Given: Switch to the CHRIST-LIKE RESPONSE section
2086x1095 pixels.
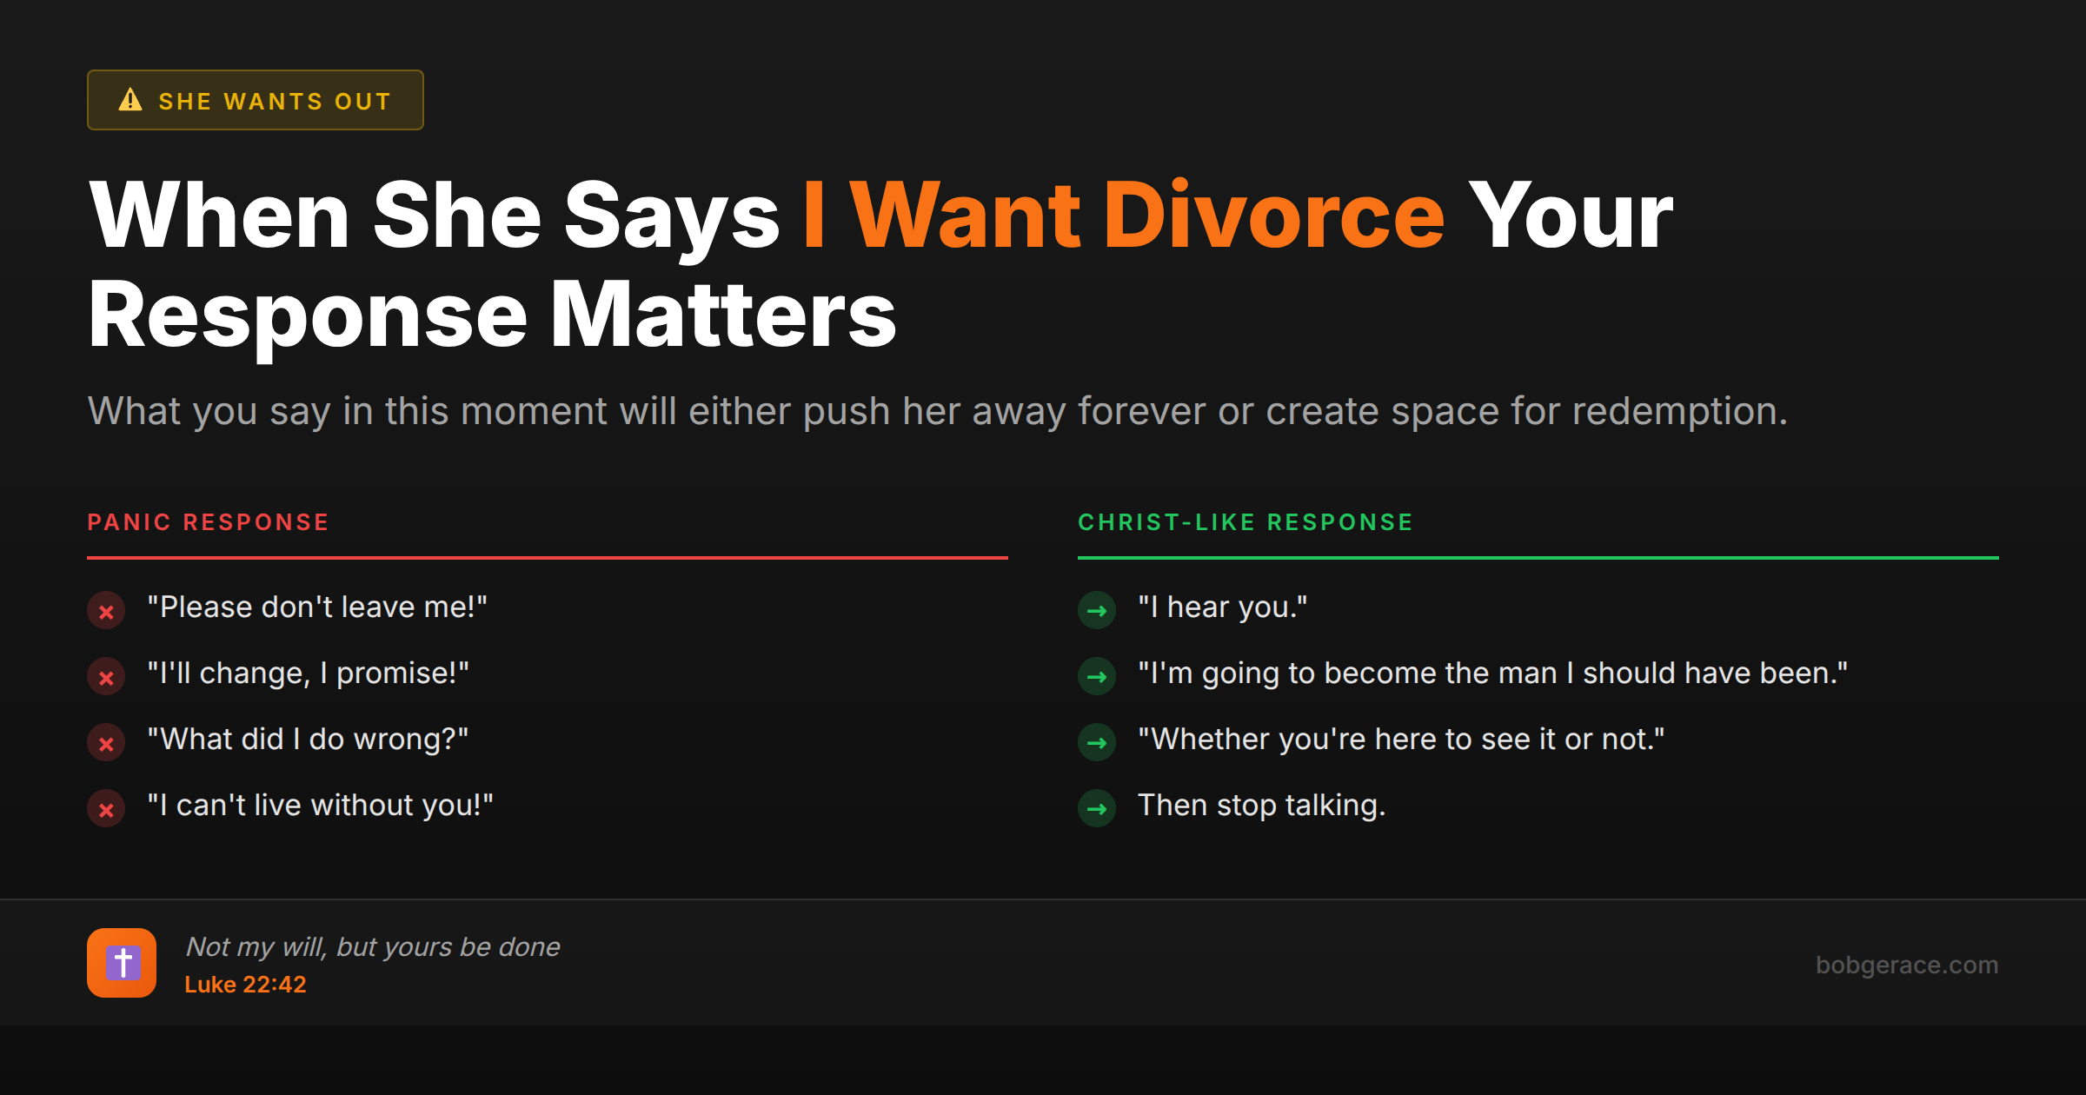Looking at the screenshot, I should 1245,521.
